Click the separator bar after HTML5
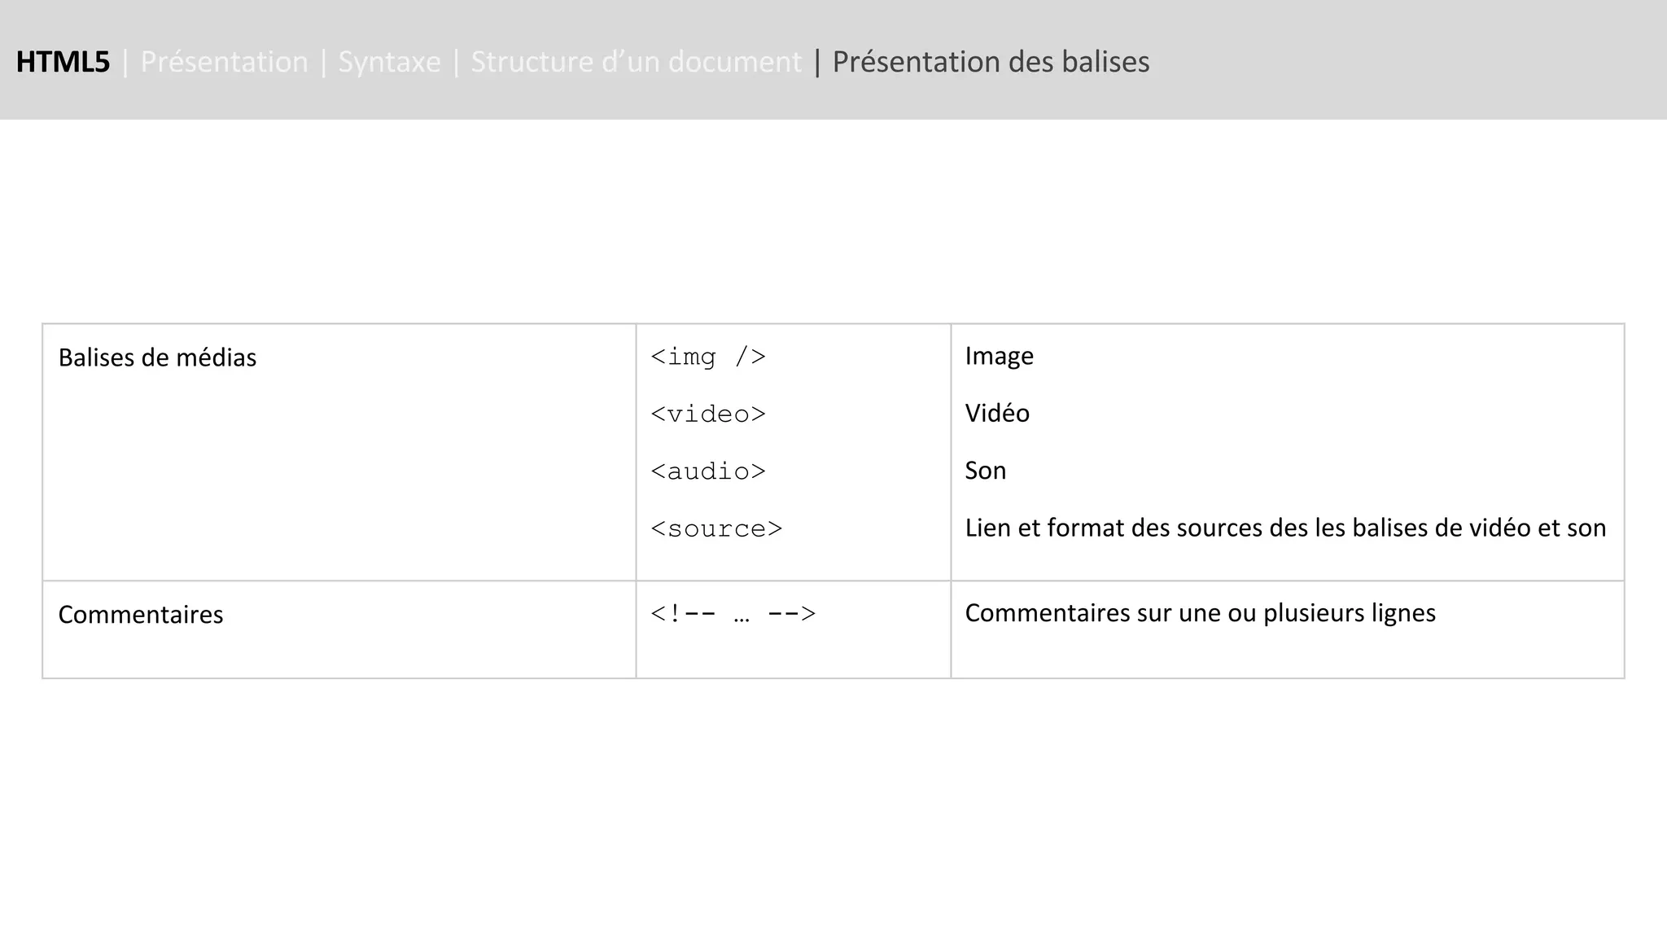Image resolution: width=1667 pixels, height=938 pixels. 125,62
